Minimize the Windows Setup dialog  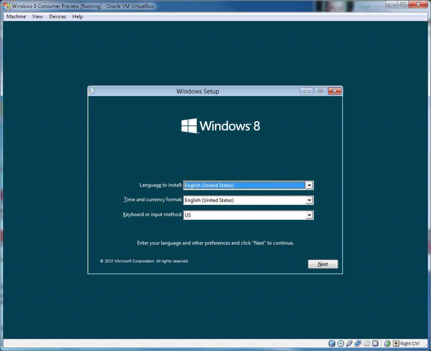[306, 91]
